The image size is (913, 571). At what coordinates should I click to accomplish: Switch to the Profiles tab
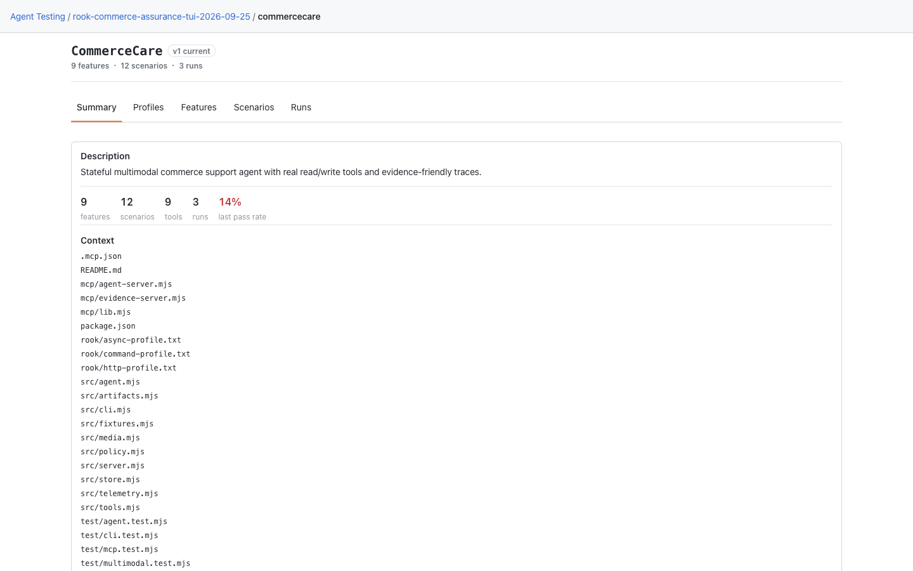[148, 107]
